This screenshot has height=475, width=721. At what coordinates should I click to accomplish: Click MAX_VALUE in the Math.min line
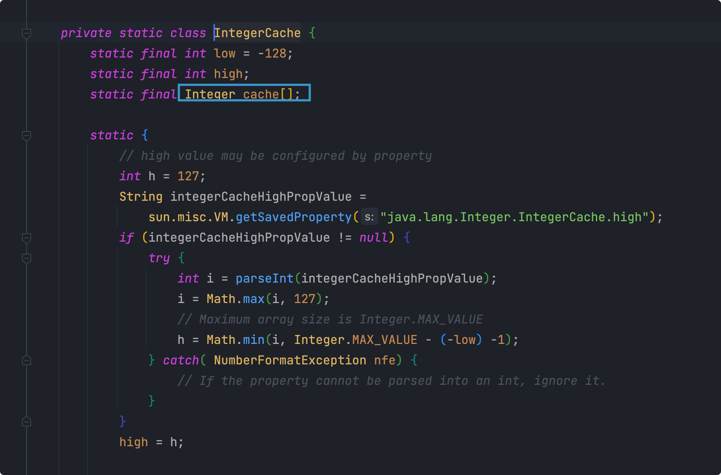pos(385,340)
